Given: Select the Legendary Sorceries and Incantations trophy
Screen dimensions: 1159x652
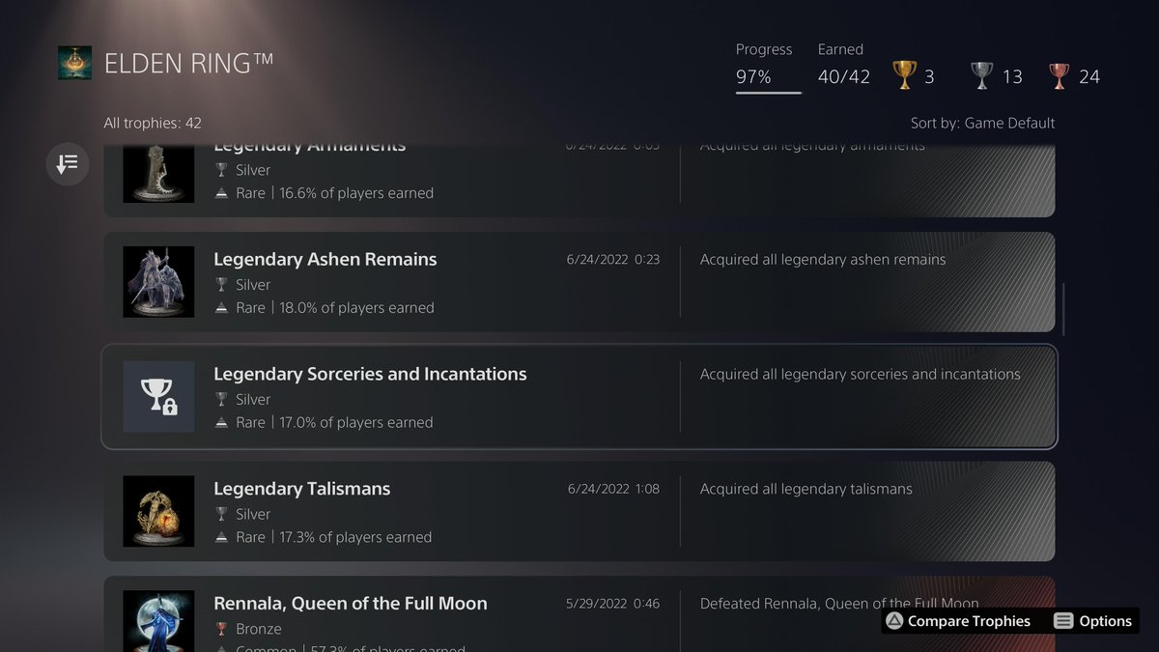Looking at the screenshot, I should click(x=370, y=374).
